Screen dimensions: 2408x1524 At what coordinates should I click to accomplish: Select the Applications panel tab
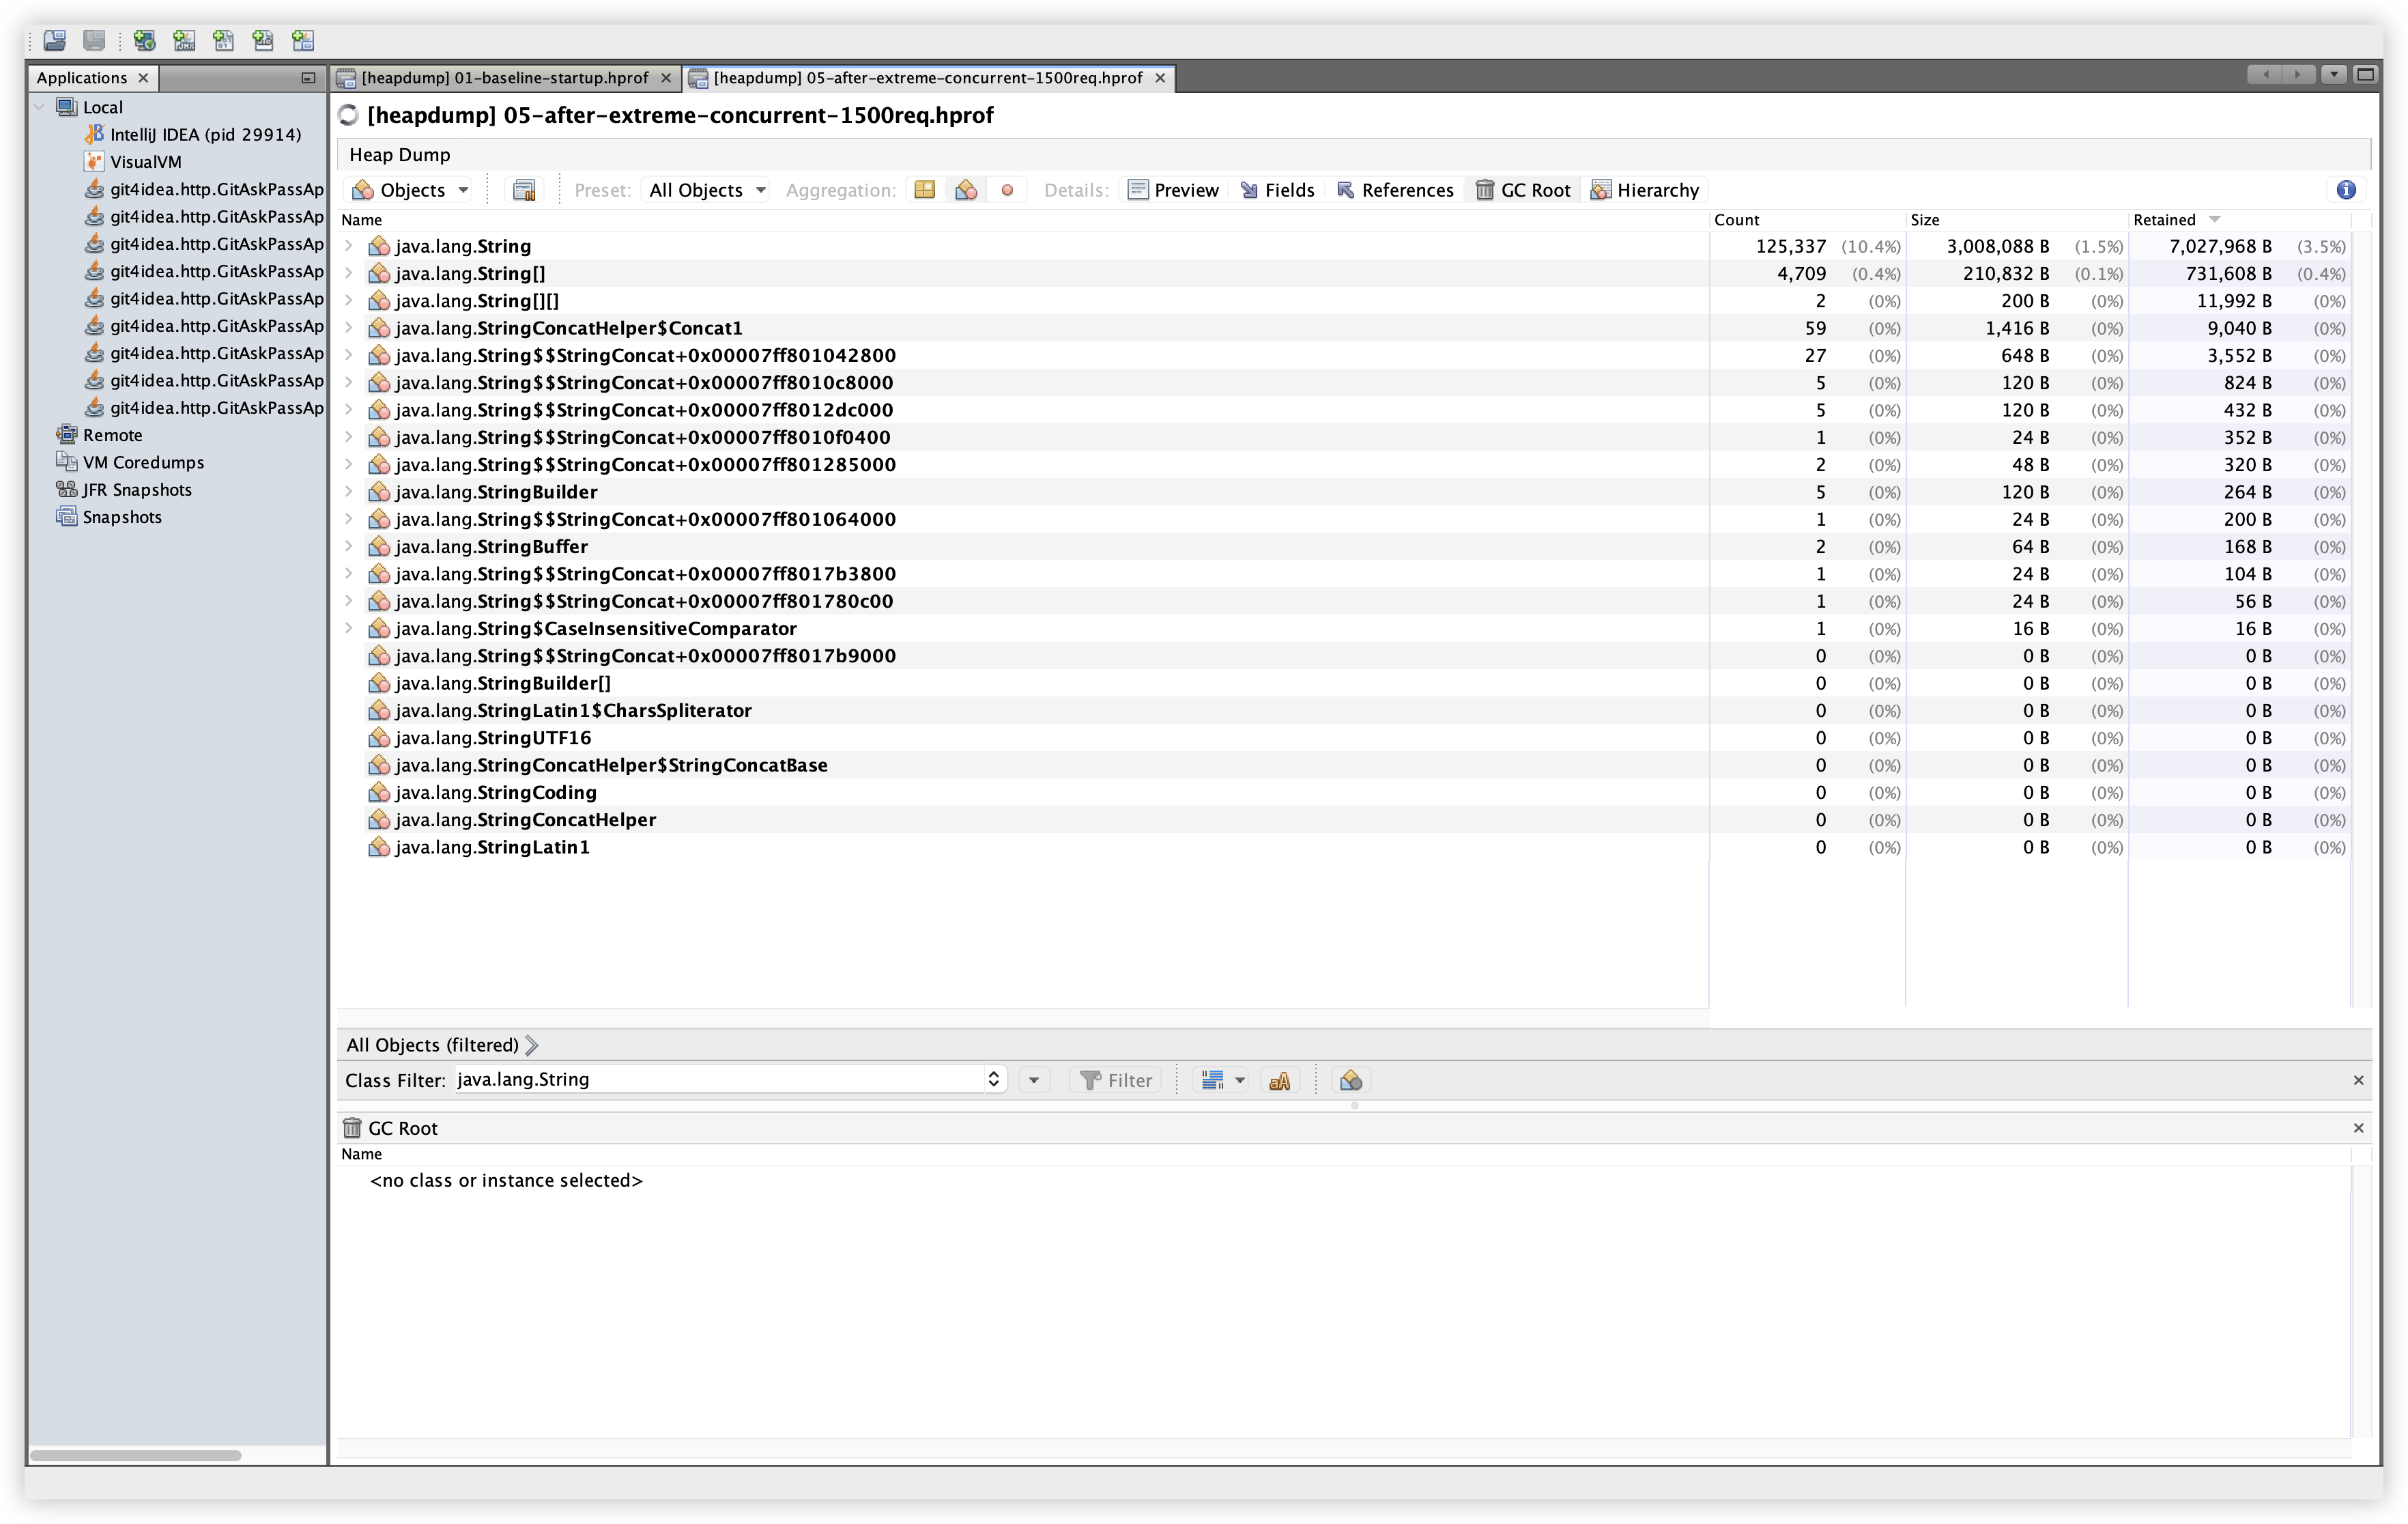[x=82, y=78]
